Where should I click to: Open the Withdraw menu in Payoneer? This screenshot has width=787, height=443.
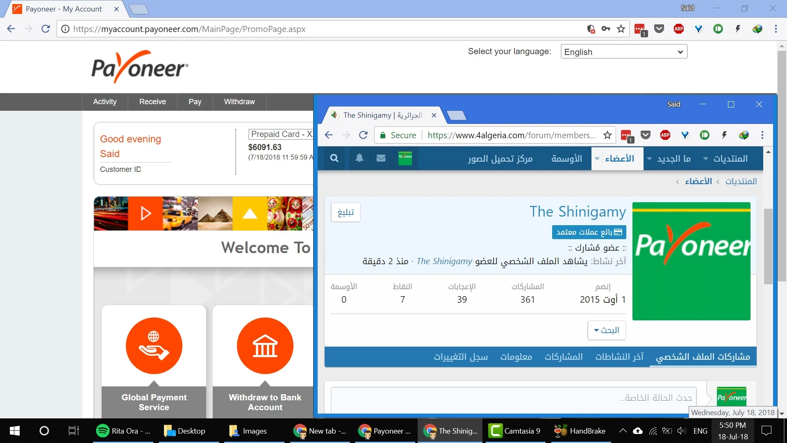(239, 102)
